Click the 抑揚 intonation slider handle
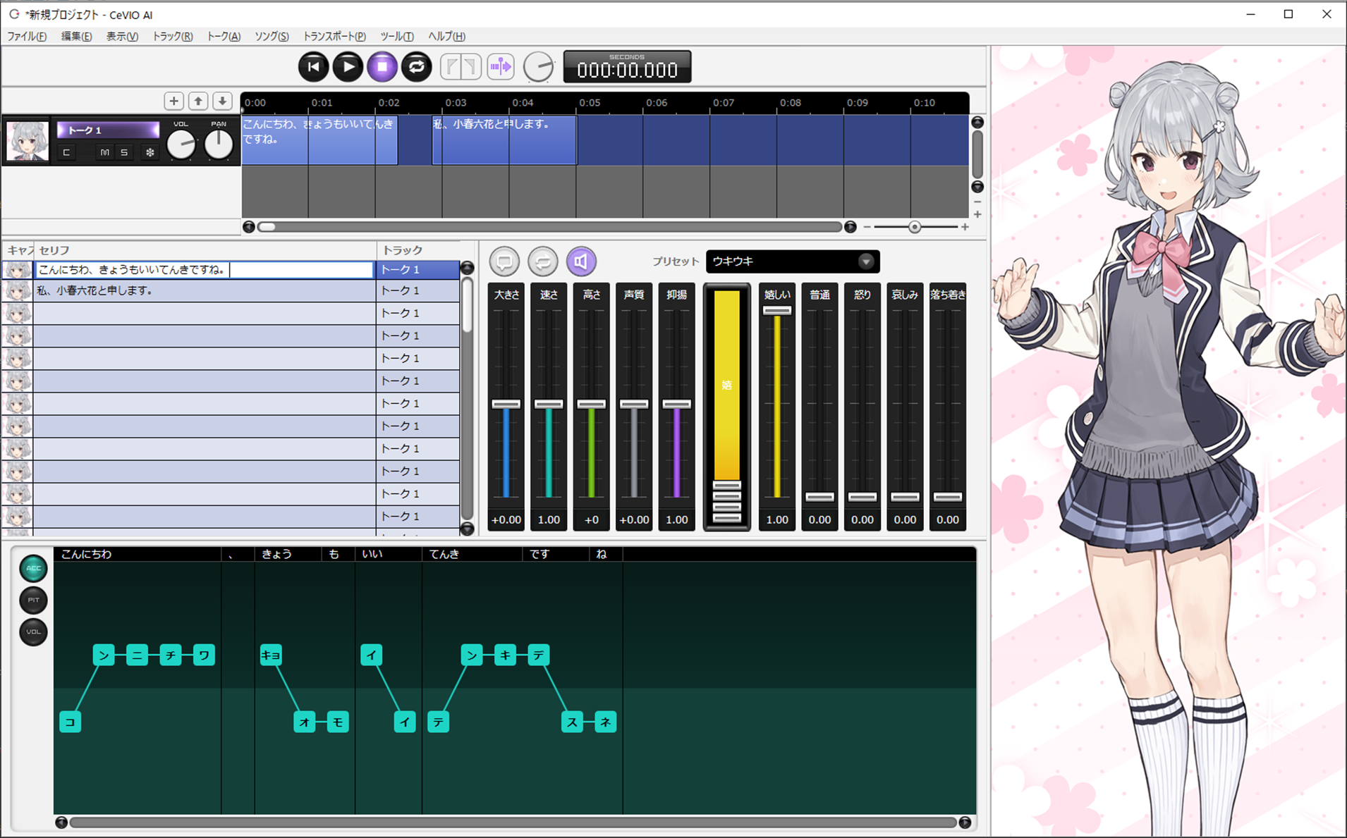1347x838 pixels. 676,404
